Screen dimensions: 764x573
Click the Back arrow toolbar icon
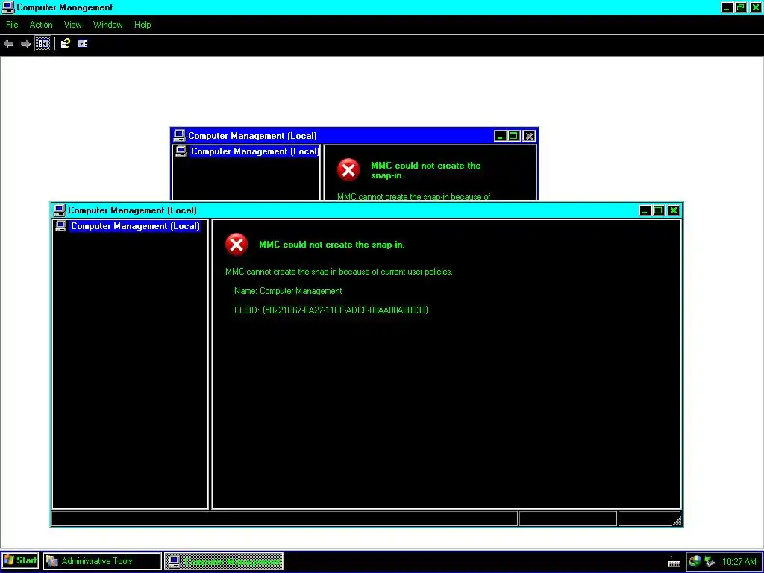click(9, 44)
